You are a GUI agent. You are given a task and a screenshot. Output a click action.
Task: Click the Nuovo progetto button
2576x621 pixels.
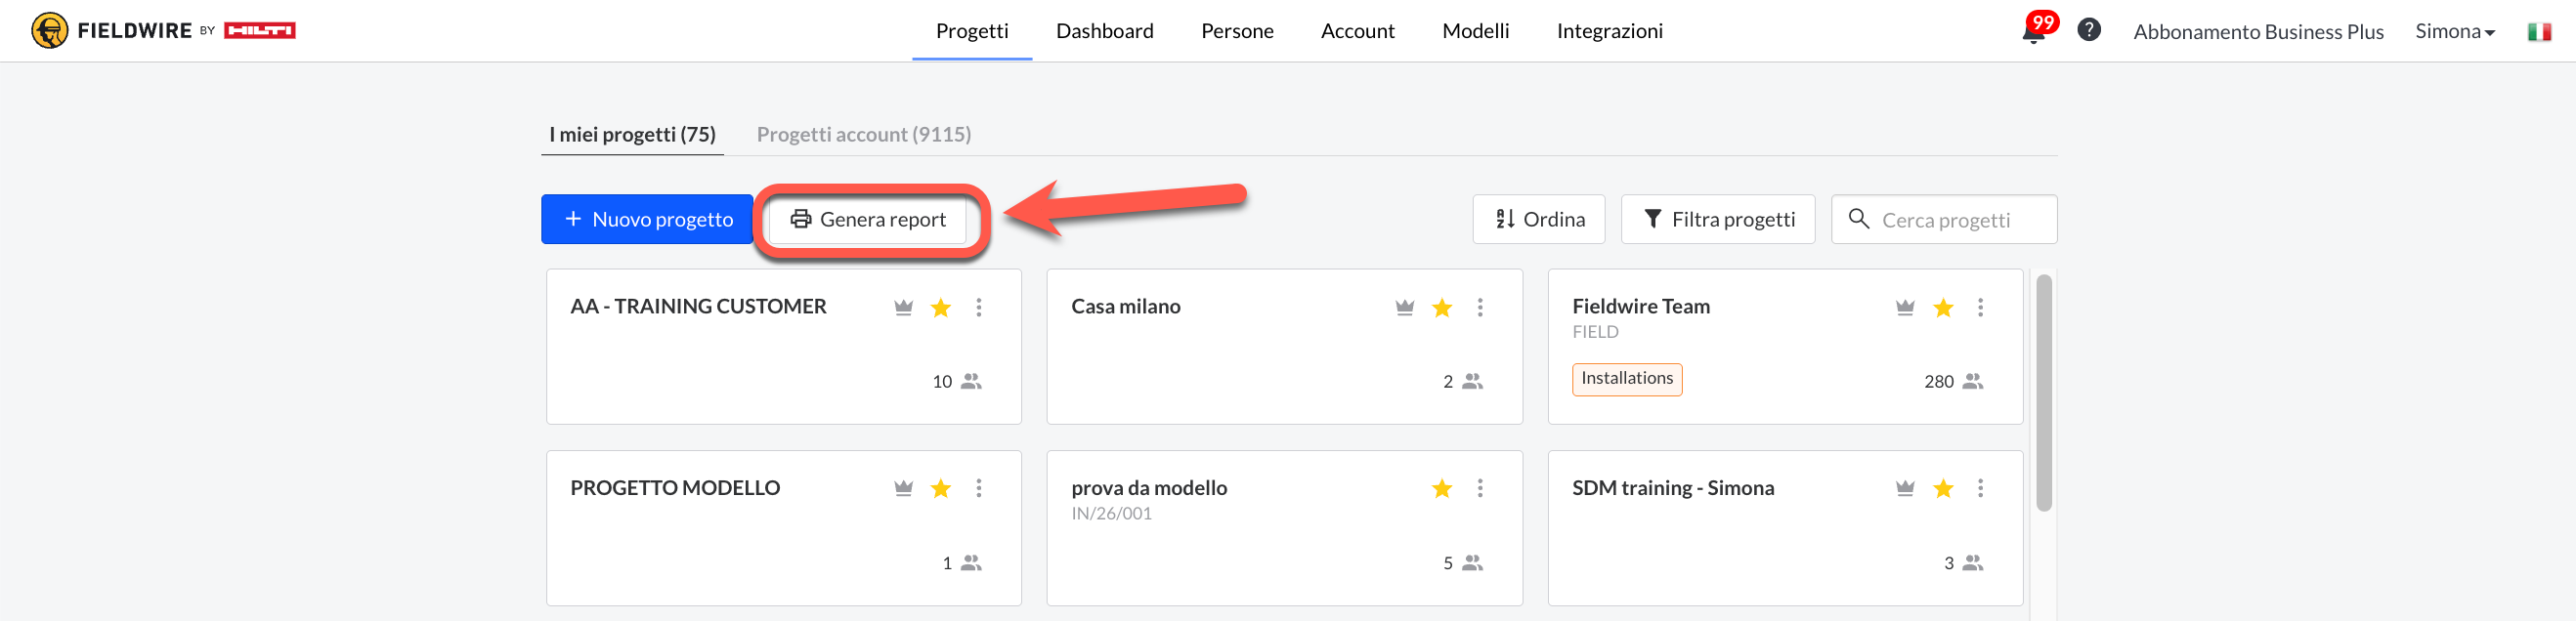pyautogui.click(x=647, y=220)
